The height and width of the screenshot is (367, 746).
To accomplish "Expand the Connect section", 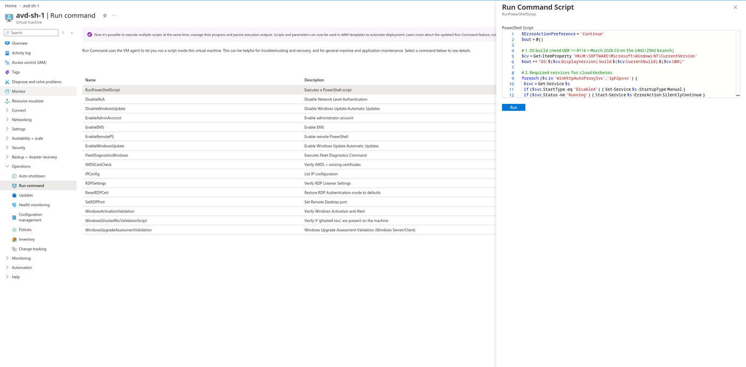I will click(19, 110).
